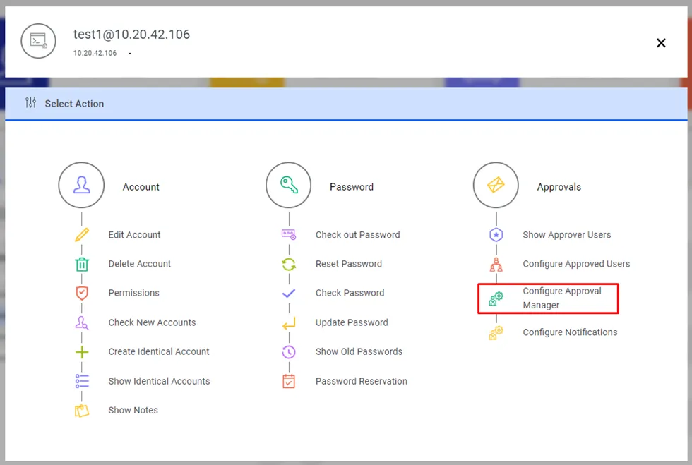Open the Edit Account action
The height and width of the screenshot is (465, 692).
134,235
